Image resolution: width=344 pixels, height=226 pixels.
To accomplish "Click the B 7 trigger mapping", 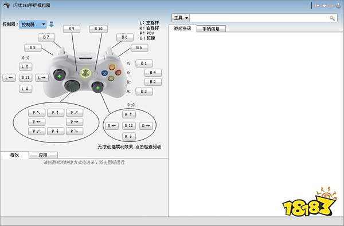I will [x=46, y=37].
